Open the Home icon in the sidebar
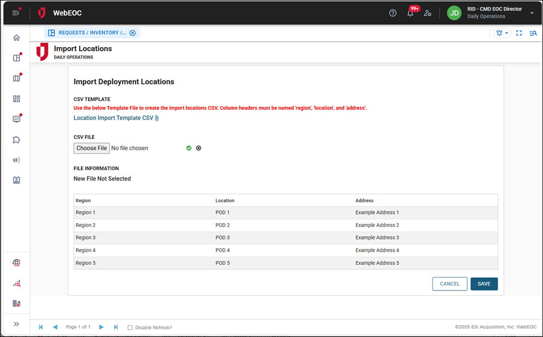This screenshot has height=337, width=543. 16,37
